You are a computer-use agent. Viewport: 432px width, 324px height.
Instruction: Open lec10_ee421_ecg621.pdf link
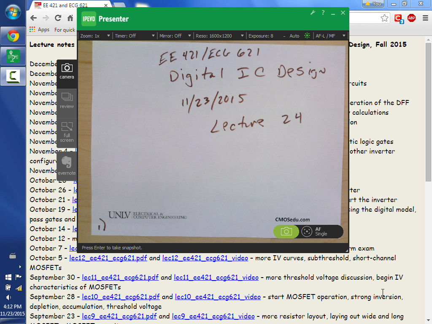click(x=121, y=297)
